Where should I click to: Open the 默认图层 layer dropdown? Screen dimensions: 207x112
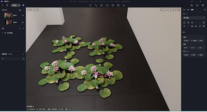194,18
